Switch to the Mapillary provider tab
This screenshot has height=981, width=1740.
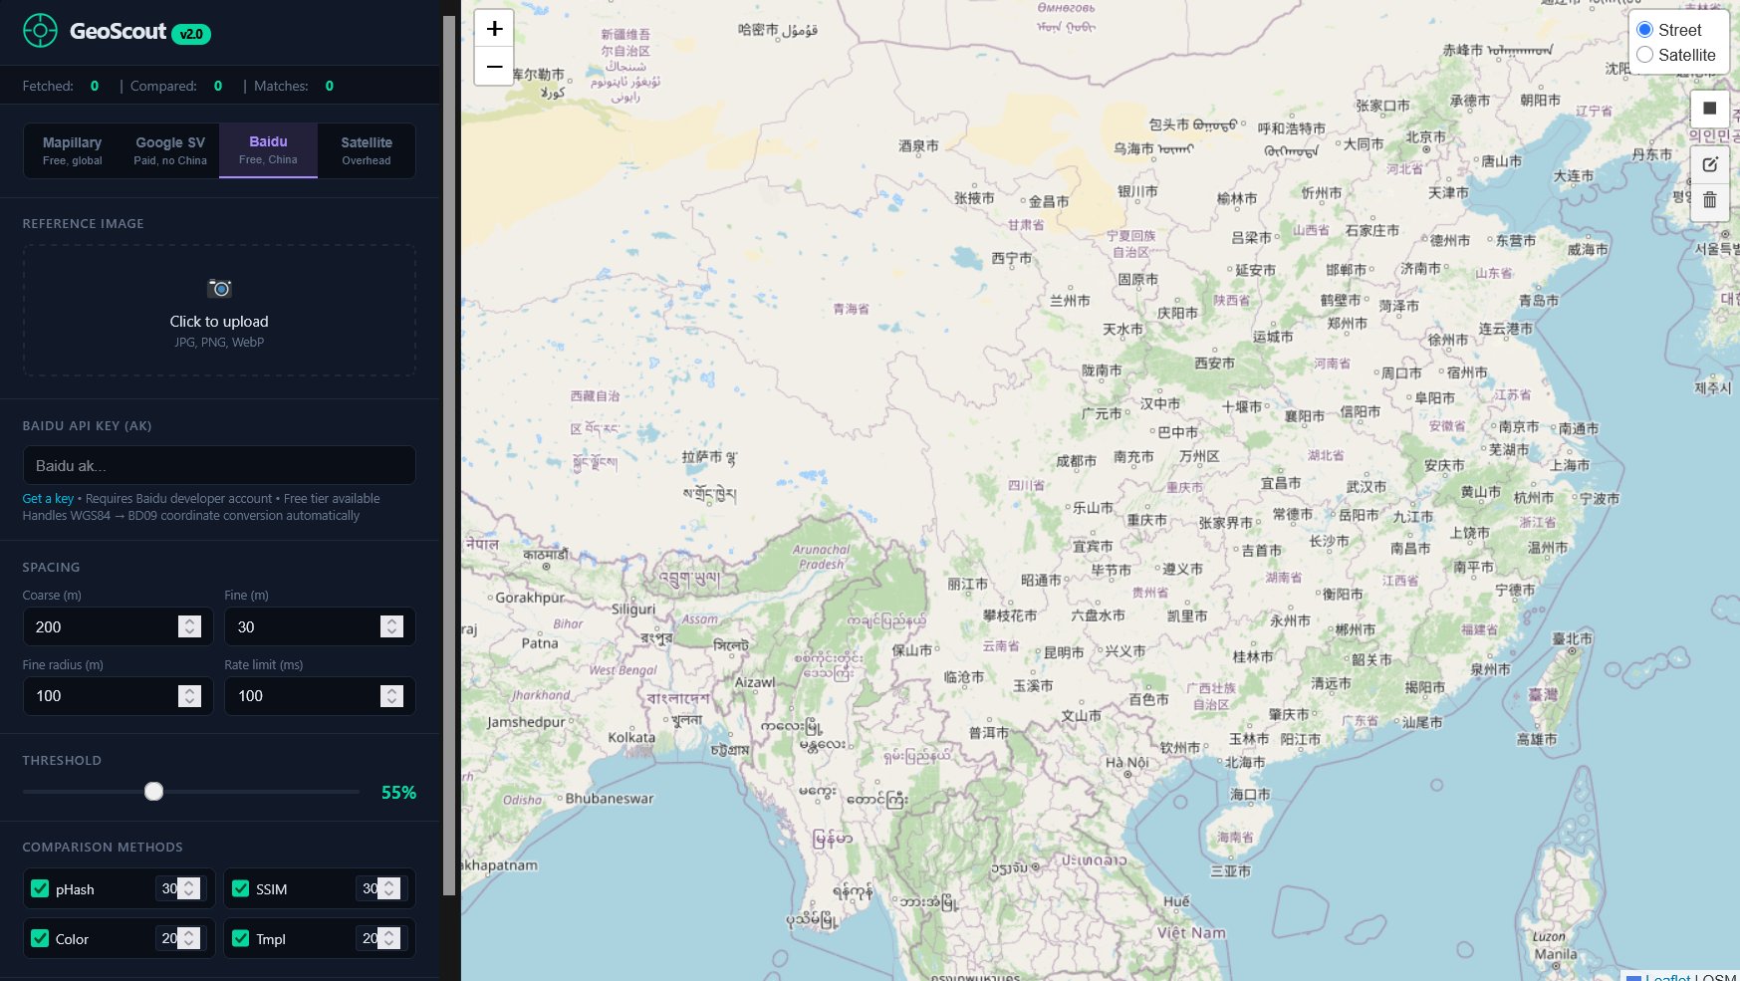coord(70,150)
